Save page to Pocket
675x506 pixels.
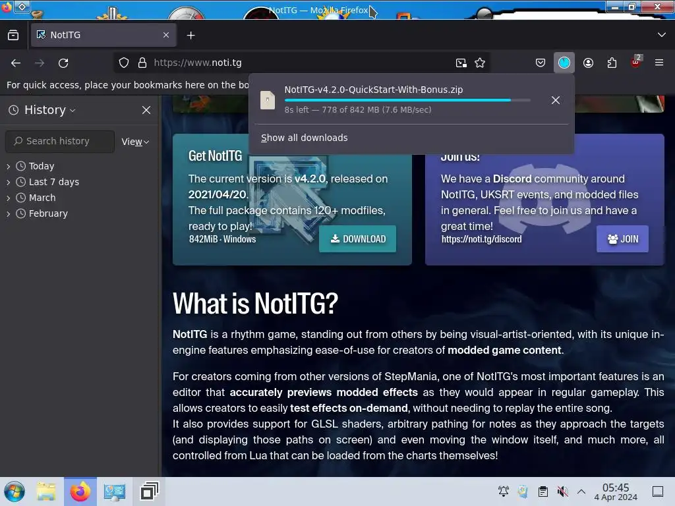click(x=541, y=63)
